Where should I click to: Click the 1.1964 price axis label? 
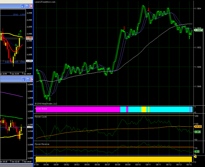coord(198,9)
